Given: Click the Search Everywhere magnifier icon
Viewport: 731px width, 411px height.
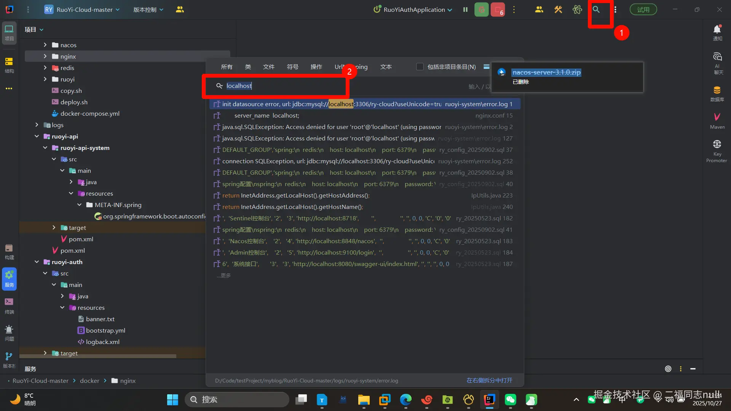Looking at the screenshot, I should tap(596, 10).
